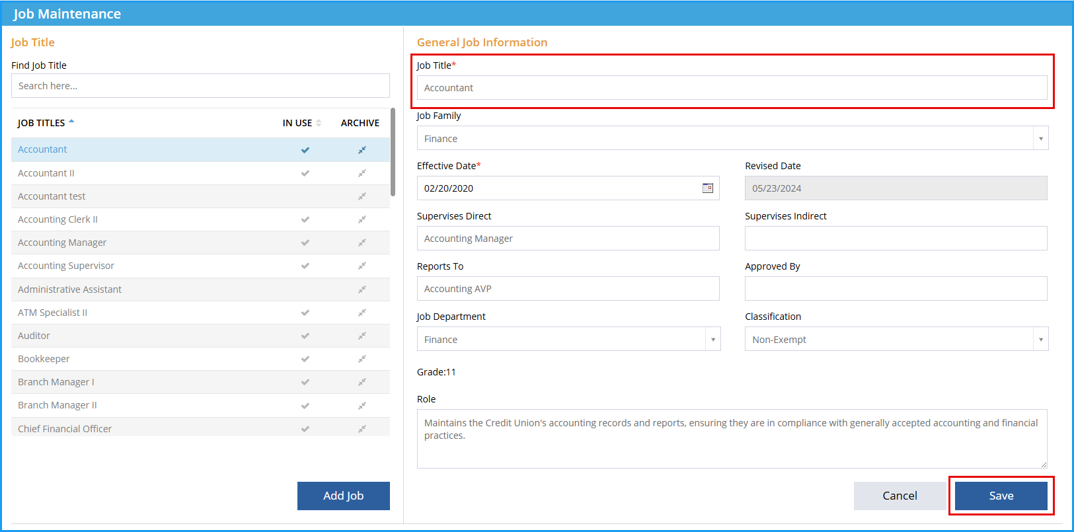Screen dimensions: 1074x532
Task: Click in-use checkmark for Branch Manager II
Action: (305, 405)
